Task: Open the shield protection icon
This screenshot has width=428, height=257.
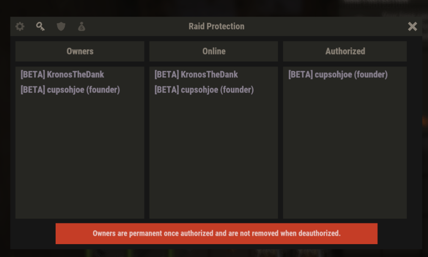Action: [61, 27]
